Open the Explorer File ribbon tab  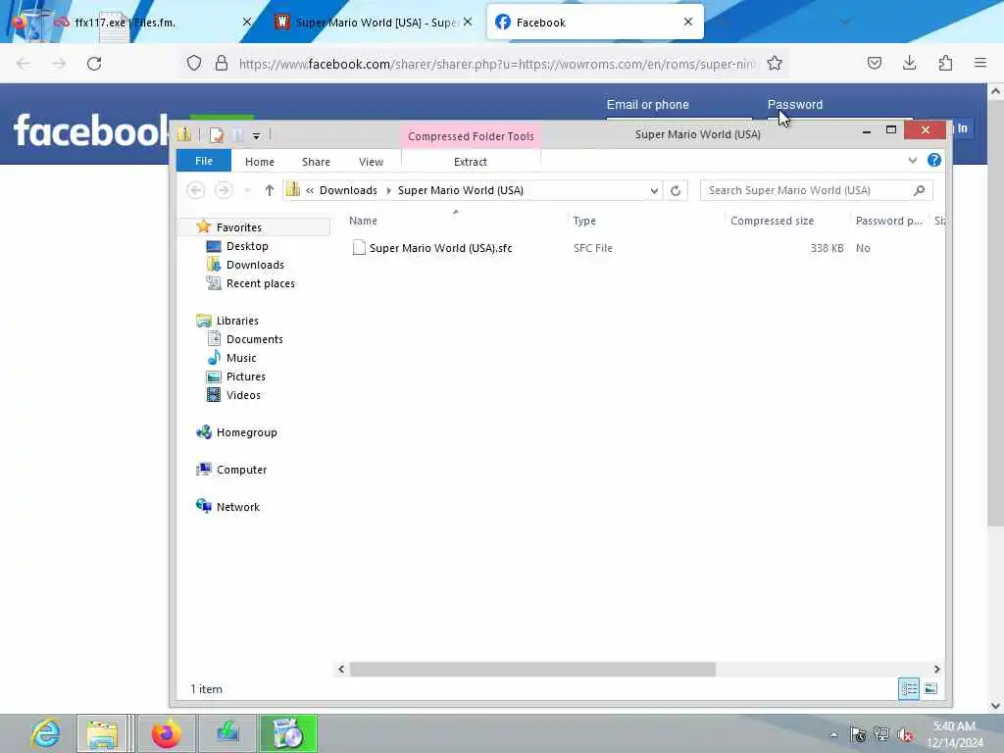click(204, 162)
